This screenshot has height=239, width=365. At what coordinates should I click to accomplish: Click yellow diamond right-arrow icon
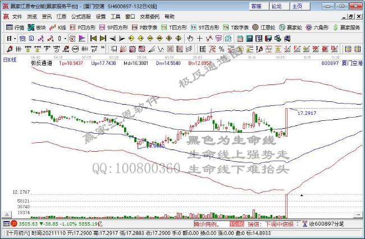(x=140, y=39)
